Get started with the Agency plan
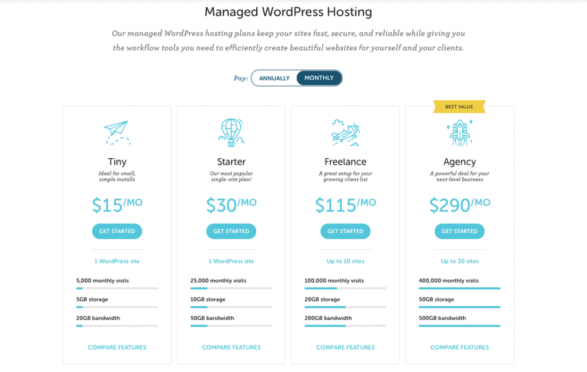 pyautogui.click(x=460, y=232)
